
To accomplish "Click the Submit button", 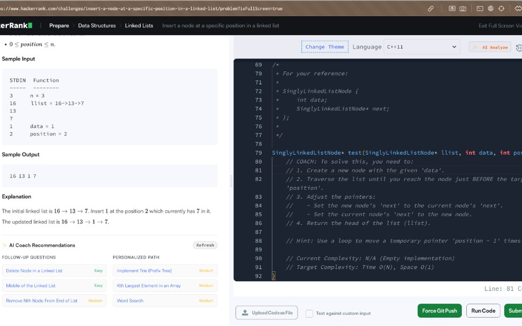I will click(x=513, y=311).
